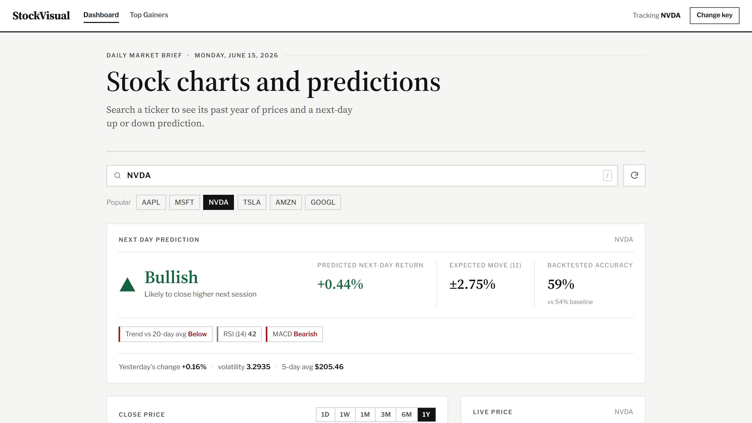Click the Popular label before ticker chips
Screen dimensions: 752x423
tap(119, 202)
